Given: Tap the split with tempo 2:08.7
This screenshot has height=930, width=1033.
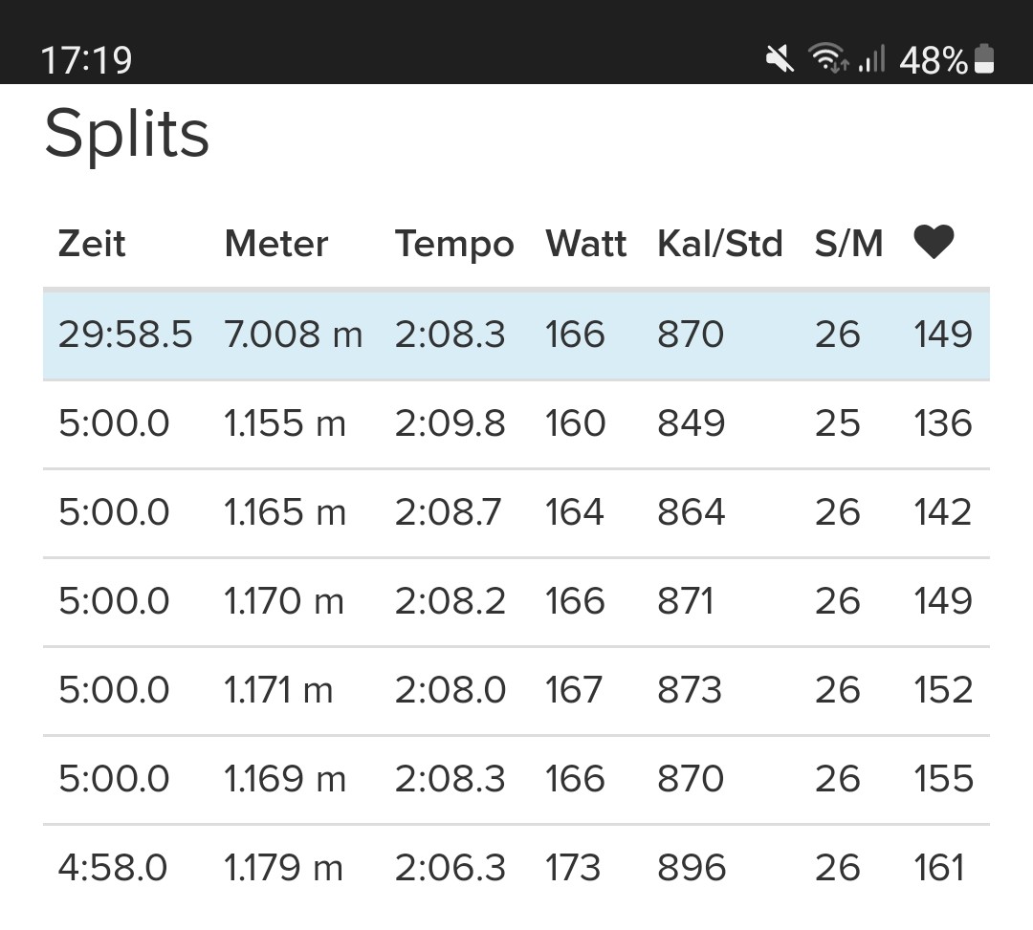Looking at the screenshot, I should click(x=516, y=512).
